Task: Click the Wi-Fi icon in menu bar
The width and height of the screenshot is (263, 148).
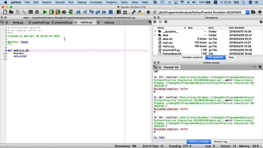Action: tap(182, 2)
